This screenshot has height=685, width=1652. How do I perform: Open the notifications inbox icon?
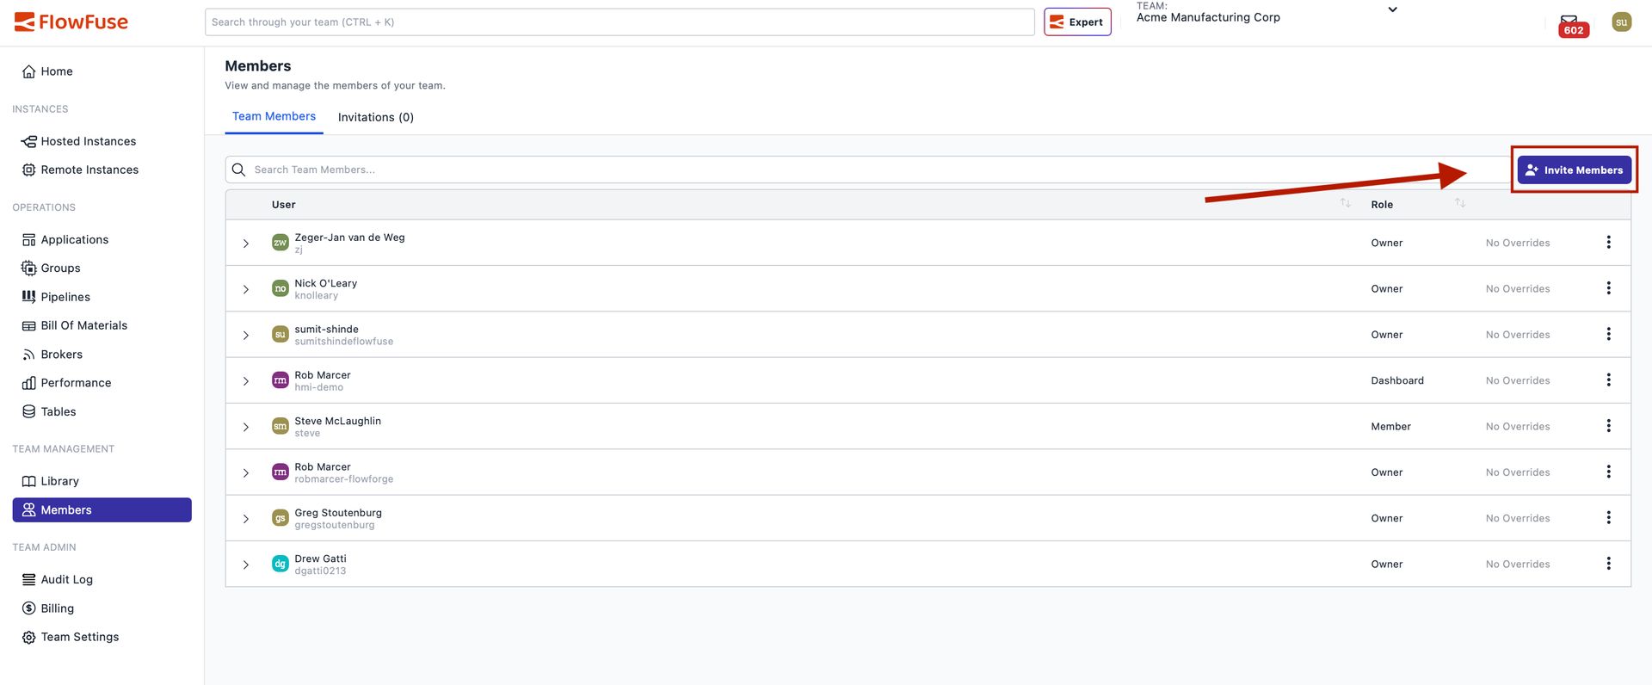pyautogui.click(x=1569, y=22)
